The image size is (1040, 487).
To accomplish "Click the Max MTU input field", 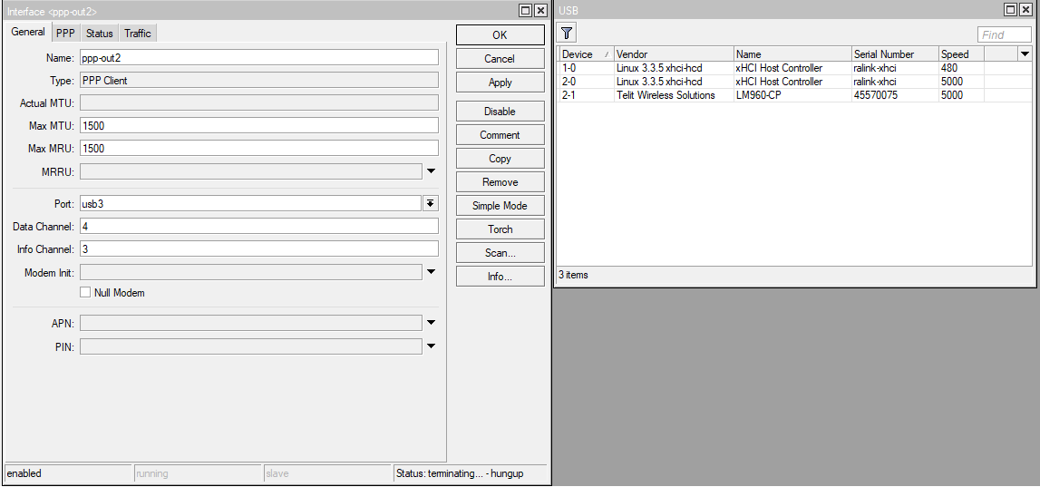I will pos(259,125).
